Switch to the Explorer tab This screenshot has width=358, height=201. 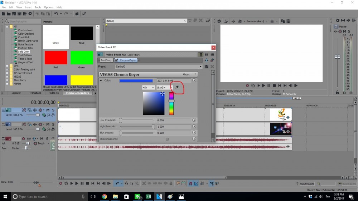pos(16,93)
